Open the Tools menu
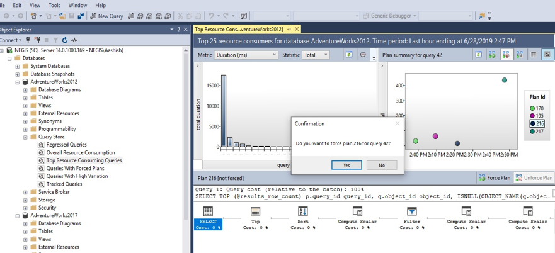This screenshot has width=555, height=253. [x=54, y=5]
